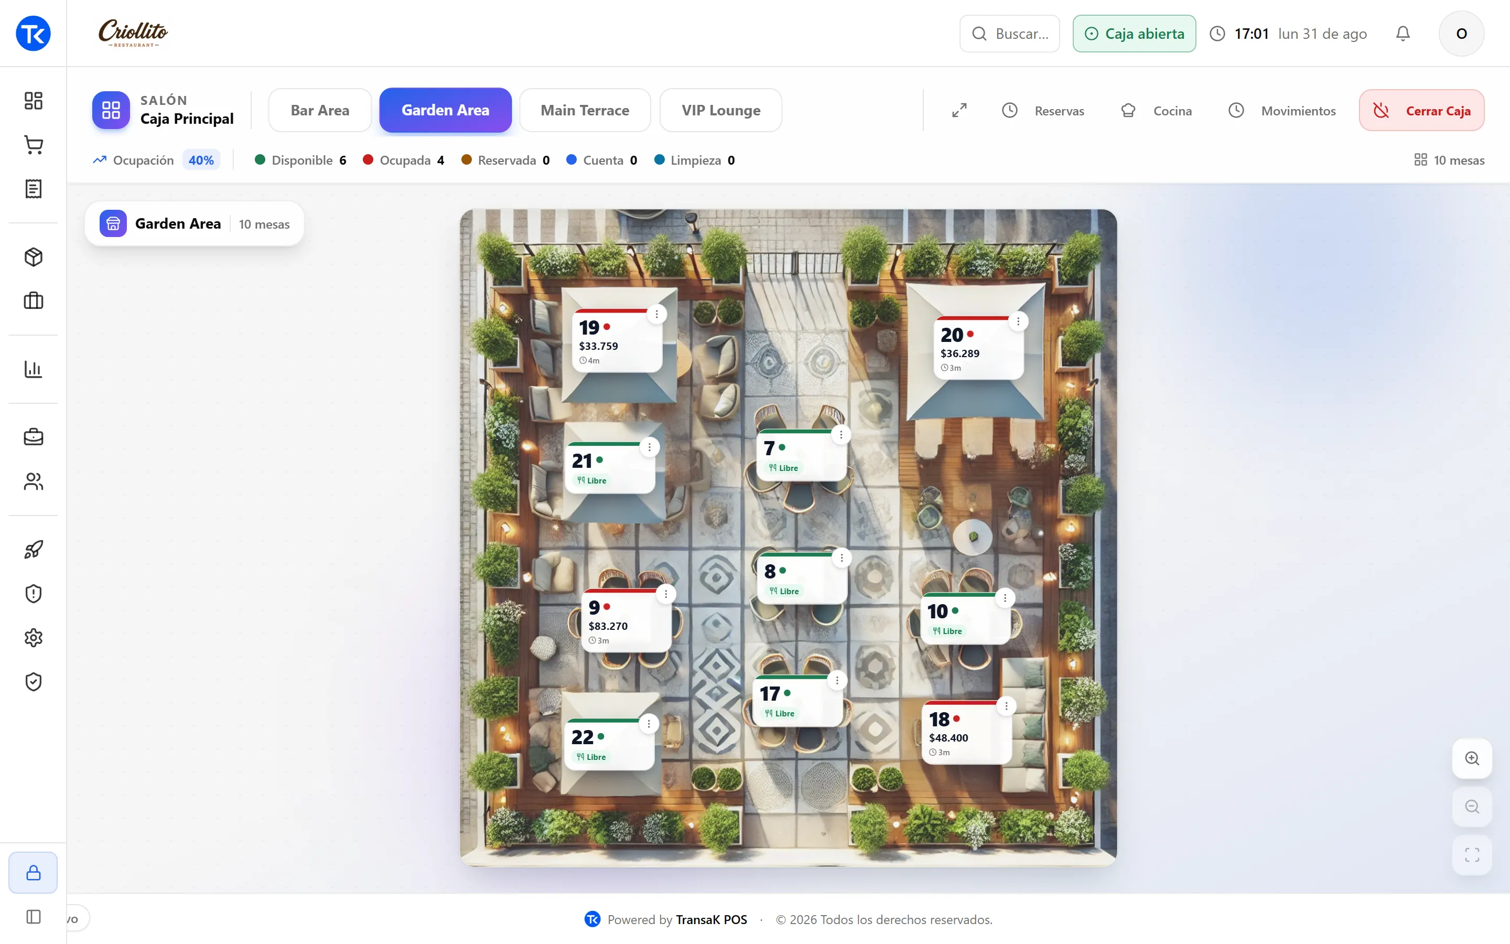Screen dimensions: 1510x944
Task: Open options menu for table 9
Action: pyautogui.click(x=666, y=594)
